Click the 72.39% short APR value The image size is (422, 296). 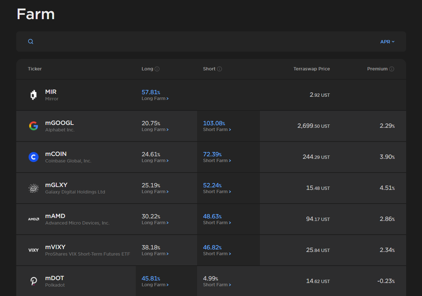pyautogui.click(x=212, y=154)
